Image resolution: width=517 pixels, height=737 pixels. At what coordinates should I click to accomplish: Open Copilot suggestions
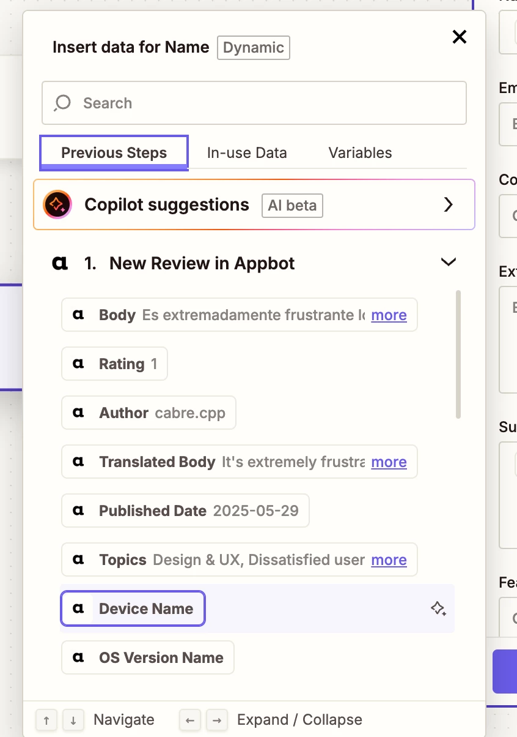(x=254, y=204)
